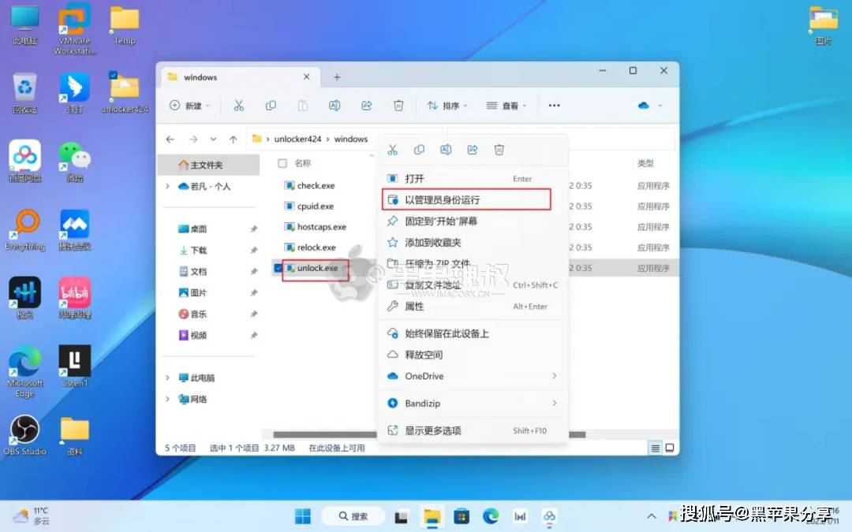Viewport: 852px width, 532px height.
Task: Click the Delete trash icon in the Explorer toolbar
Action: tap(398, 106)
